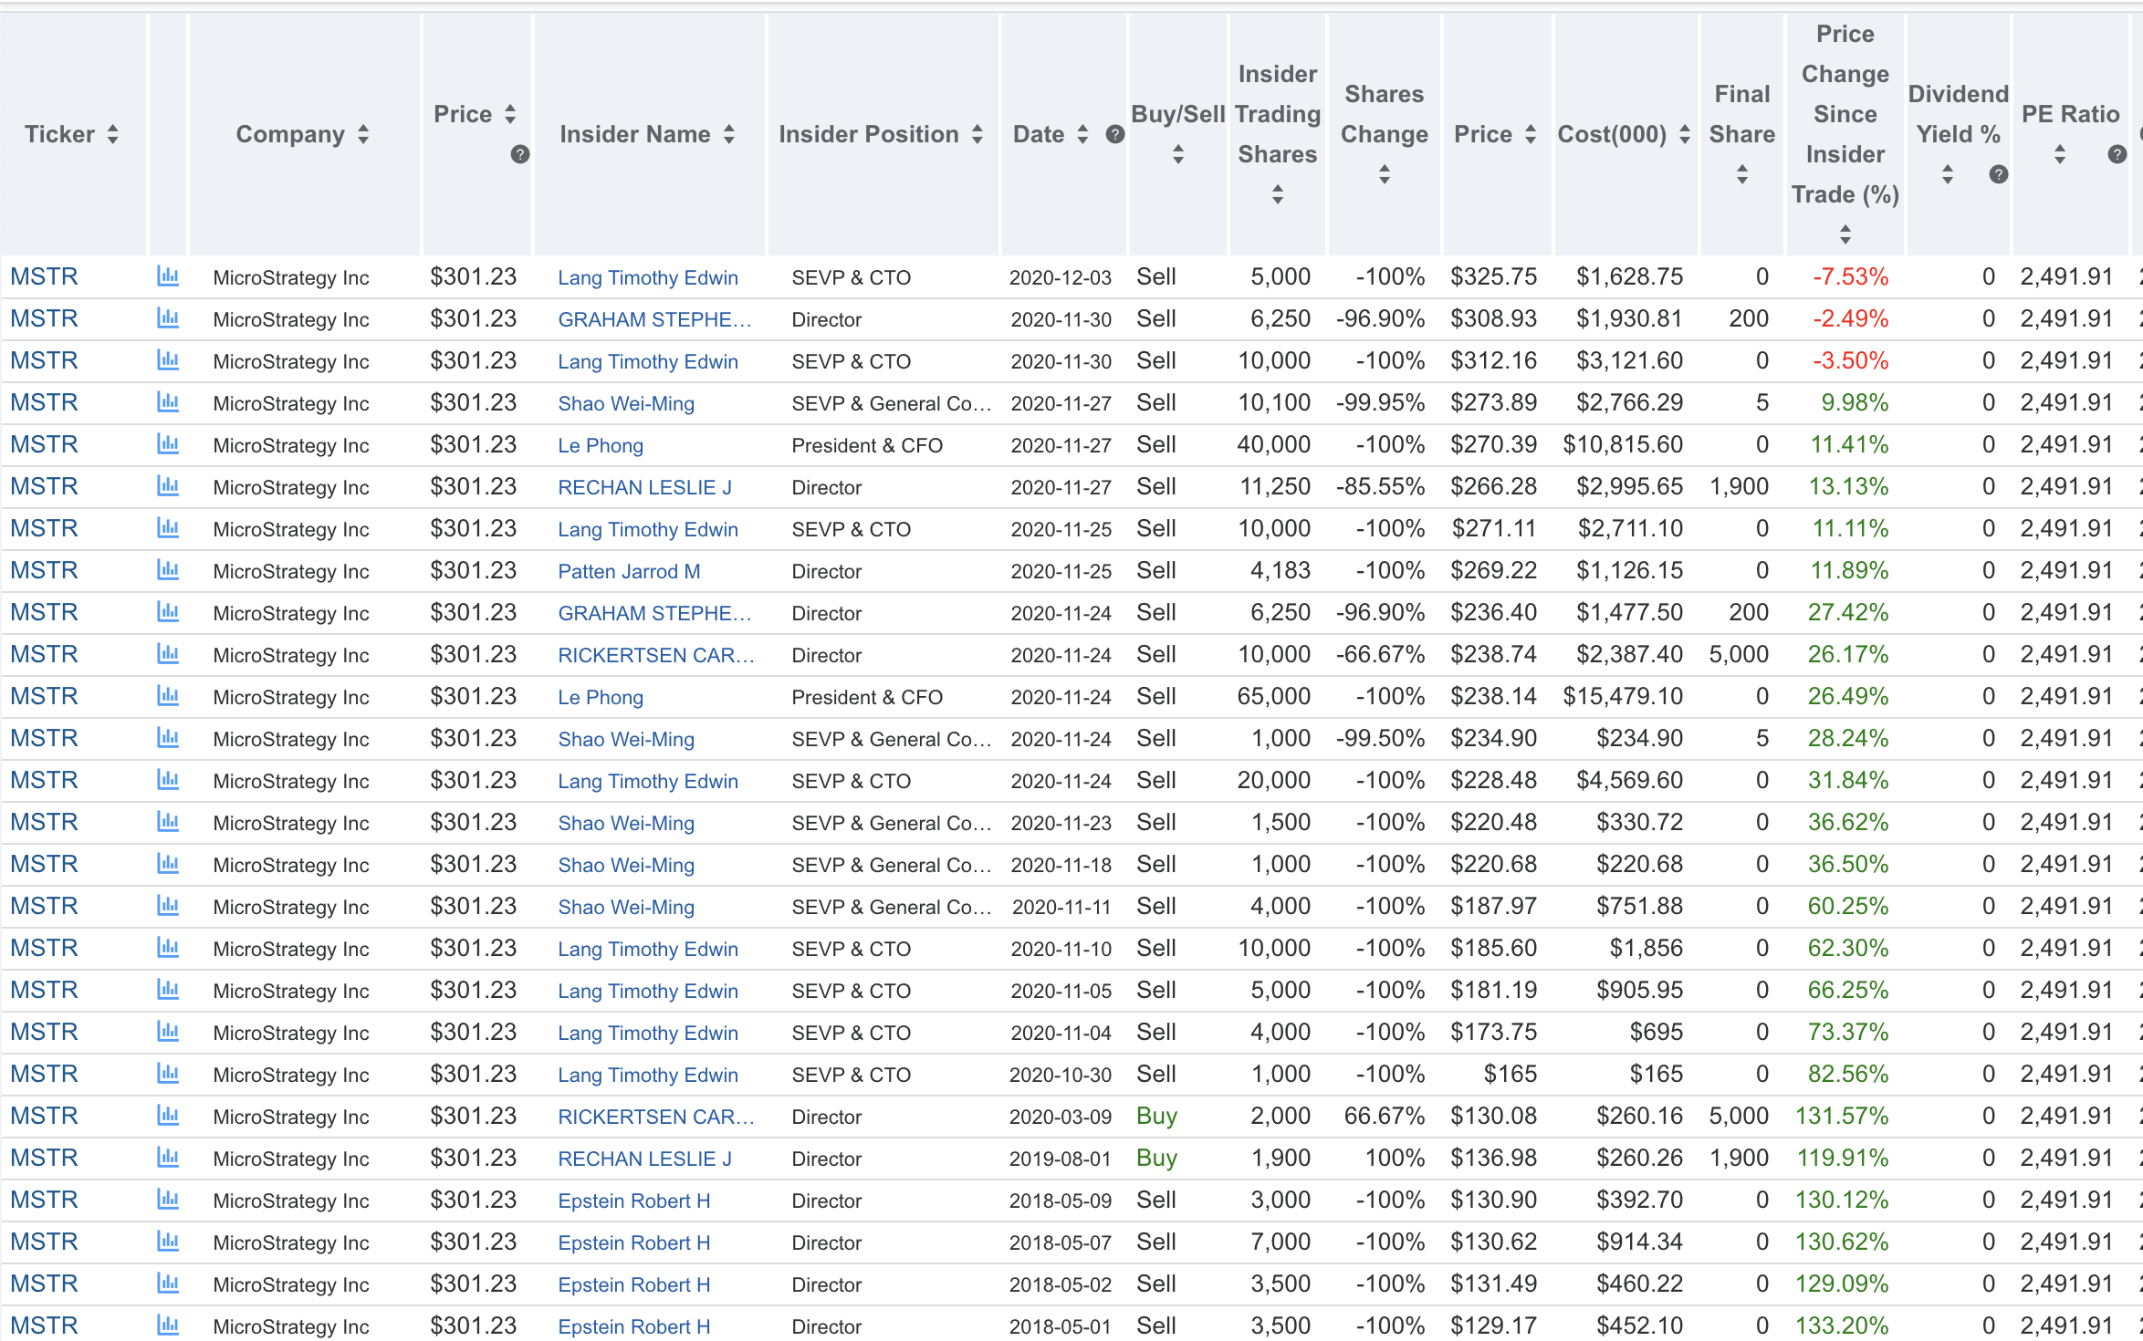Open chart icon in RECHAN LESLIE J 2019-08-01 row
The image size is (2143, 1341).
click(x=168, y=1158)
